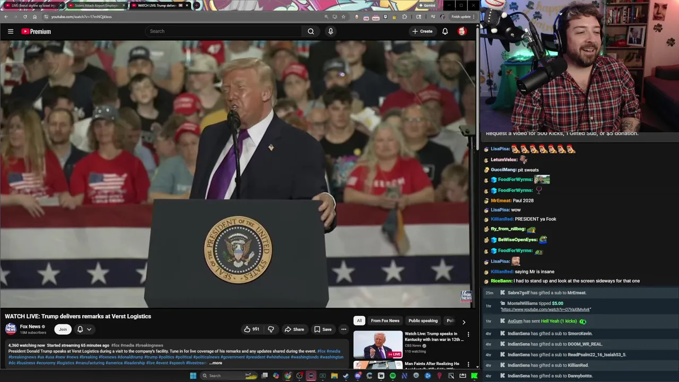Save the video to a playlist
The height and width of the screenshot is (382, 679).
[x=323, y=329]
